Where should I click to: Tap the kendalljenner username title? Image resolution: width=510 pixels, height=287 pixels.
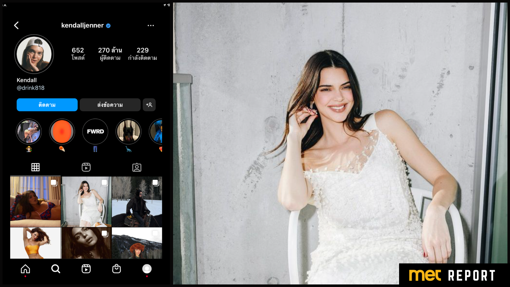pyautogui.click(x=83, y=25)
